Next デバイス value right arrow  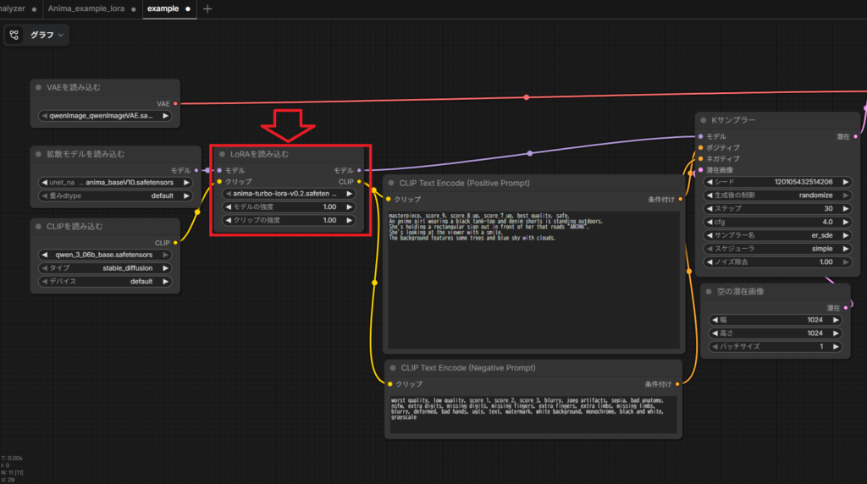click(165, 281)
